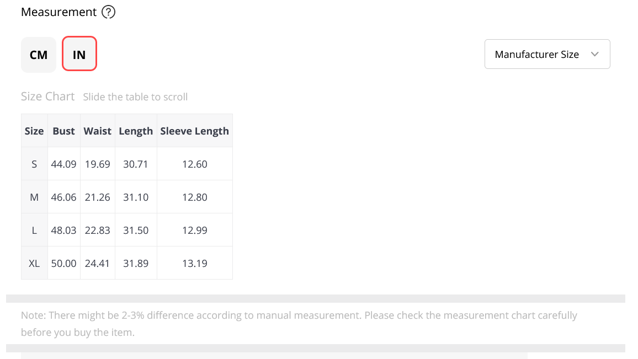Viewport: 638px width, 359px height.
Task: Click the 13.19 sleeve length cell
Action: tap(194, 263)
